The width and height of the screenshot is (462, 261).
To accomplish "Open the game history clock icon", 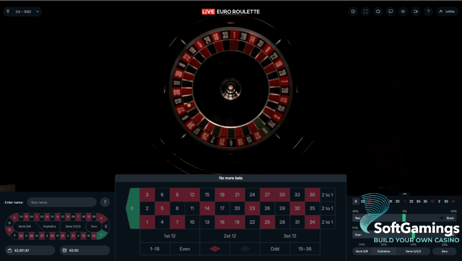I will [x=353, y=12].
